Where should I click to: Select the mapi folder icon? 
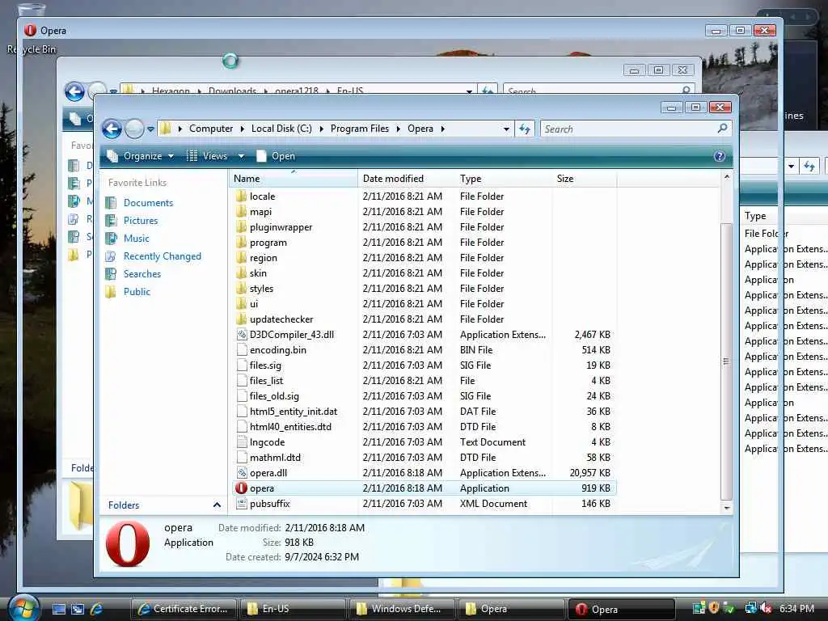pos(241,211)
